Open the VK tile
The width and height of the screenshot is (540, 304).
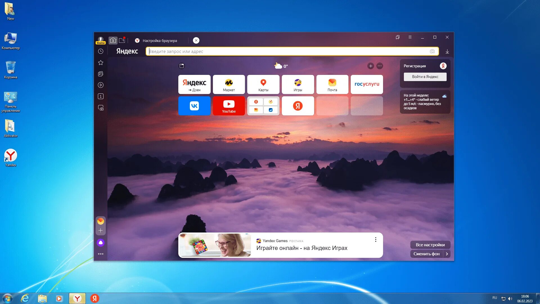[194, 106]
